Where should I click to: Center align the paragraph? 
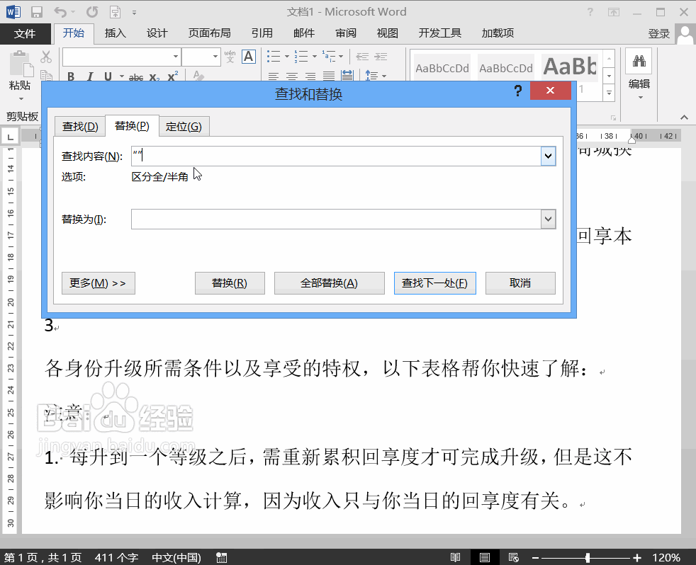(292, 76)
